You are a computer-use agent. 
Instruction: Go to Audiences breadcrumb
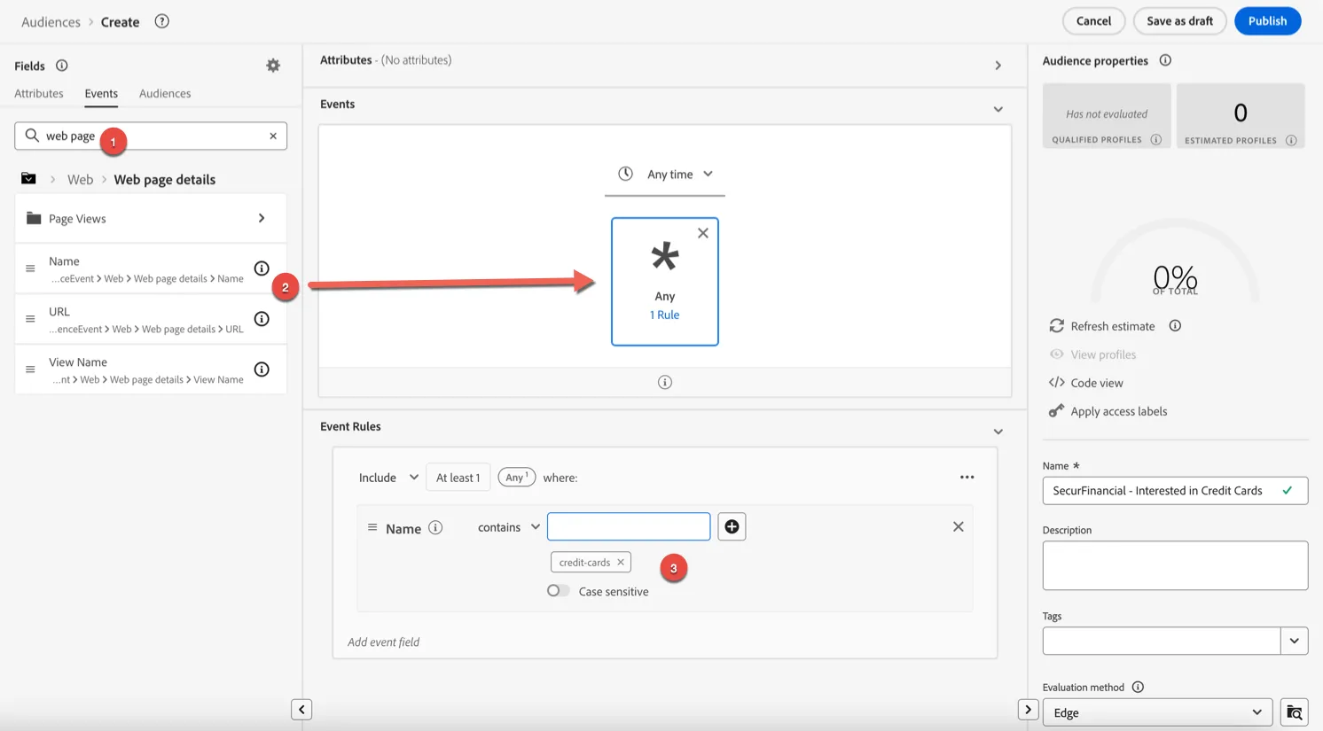(51, 22)
